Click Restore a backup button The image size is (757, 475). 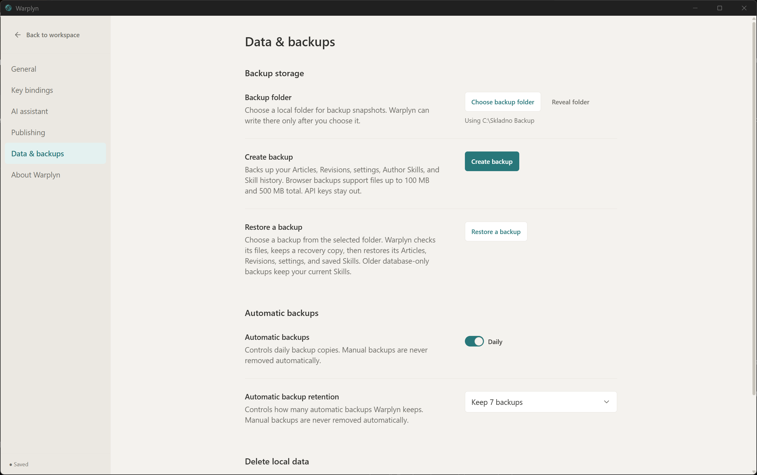point(496,232)
